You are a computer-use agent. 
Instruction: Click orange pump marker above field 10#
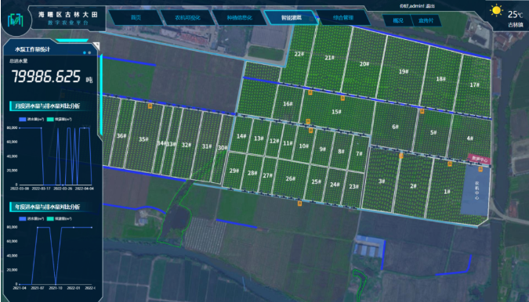(x=310, y=131)
